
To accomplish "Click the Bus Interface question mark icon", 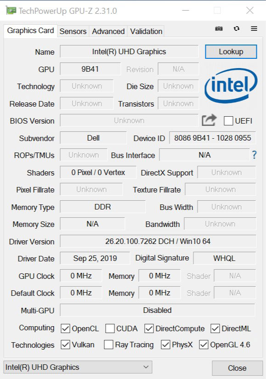I will click(x=254, y=155).
